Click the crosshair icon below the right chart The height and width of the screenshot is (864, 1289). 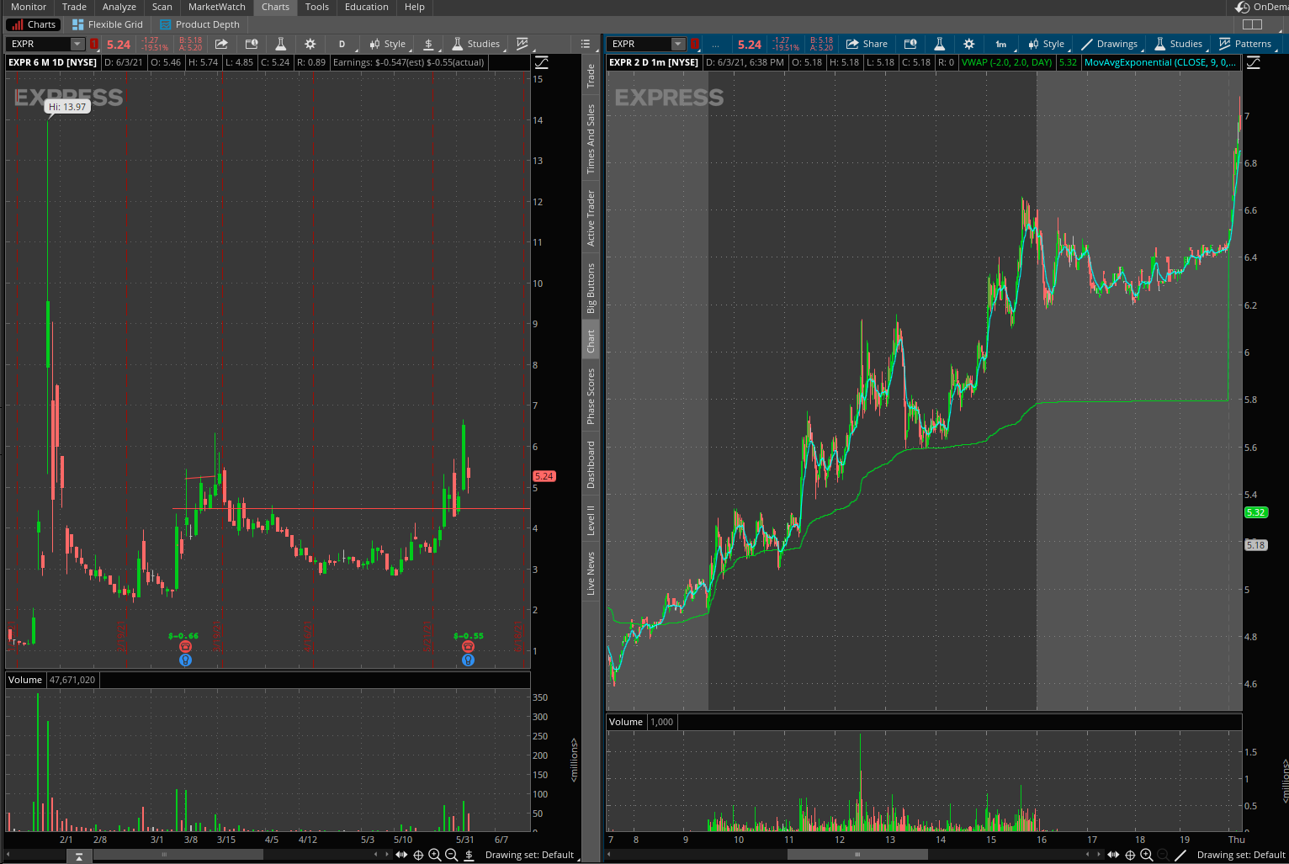[1130, 855]
